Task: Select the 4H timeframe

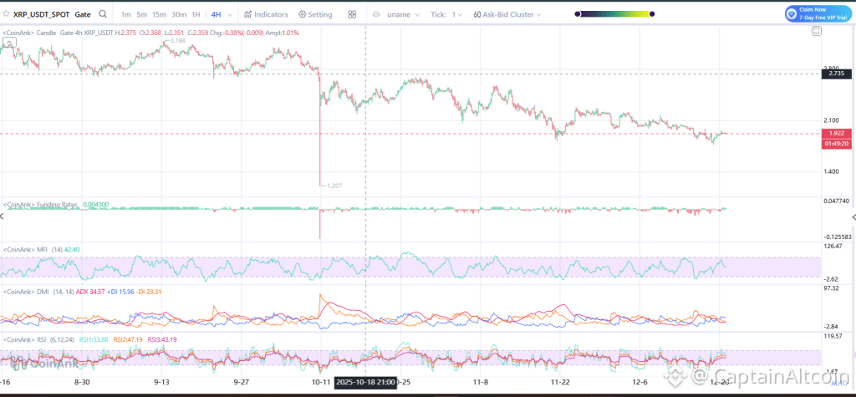Action: click(x=217, y=14)
